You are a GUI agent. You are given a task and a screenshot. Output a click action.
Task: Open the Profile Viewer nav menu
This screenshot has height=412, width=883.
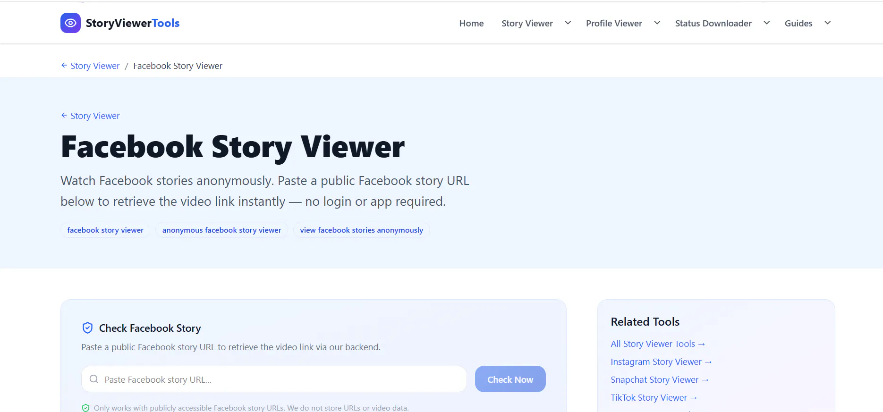point(614,23)
